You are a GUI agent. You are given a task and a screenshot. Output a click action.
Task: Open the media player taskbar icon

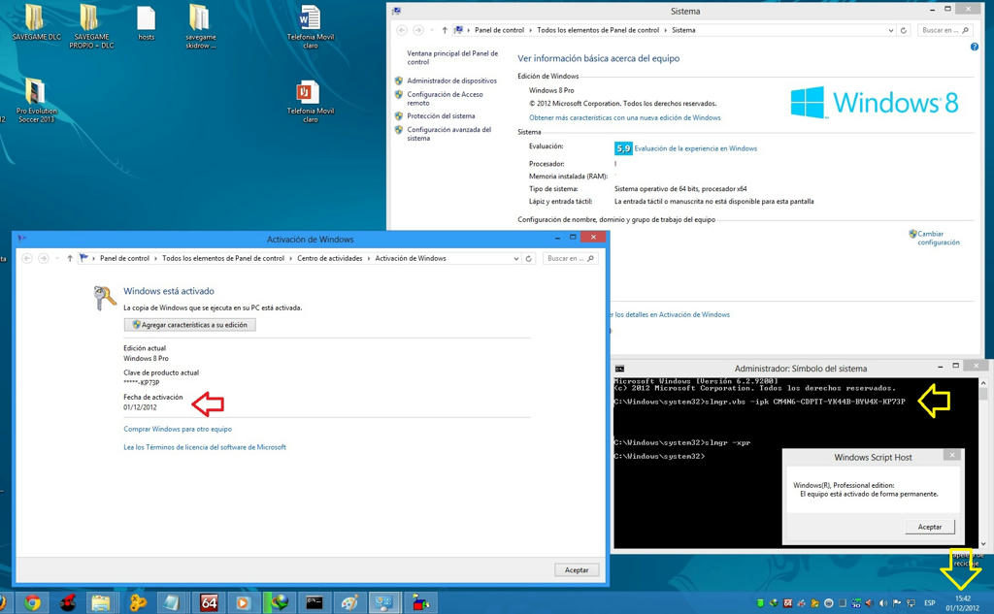tap(243, 602)
